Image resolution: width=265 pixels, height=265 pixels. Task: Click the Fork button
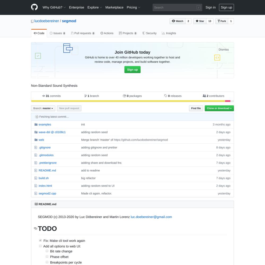[x=222, y=21]
